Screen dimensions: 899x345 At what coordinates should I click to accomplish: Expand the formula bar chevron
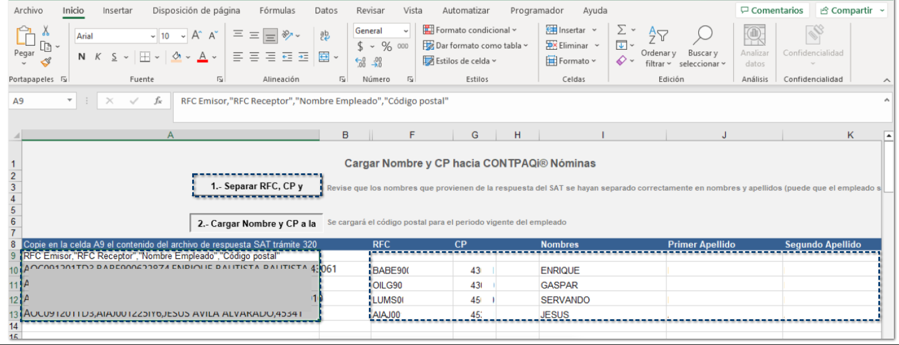click(x=887, y=100)
